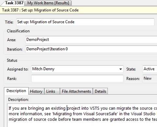Click into the empty Rank field
Viewport: 157px width, 127px height.
coord(77,79)
